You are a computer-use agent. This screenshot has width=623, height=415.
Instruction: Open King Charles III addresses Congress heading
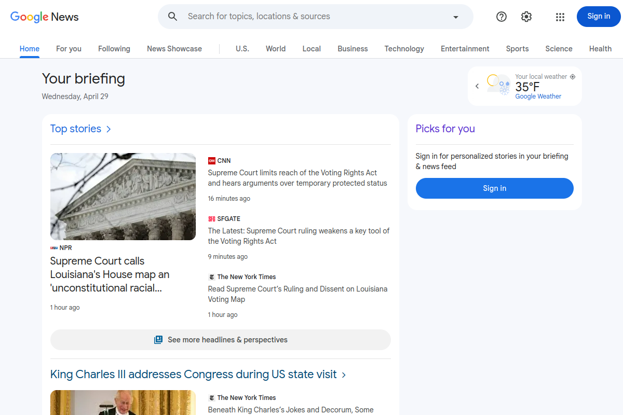pos(194,374)
